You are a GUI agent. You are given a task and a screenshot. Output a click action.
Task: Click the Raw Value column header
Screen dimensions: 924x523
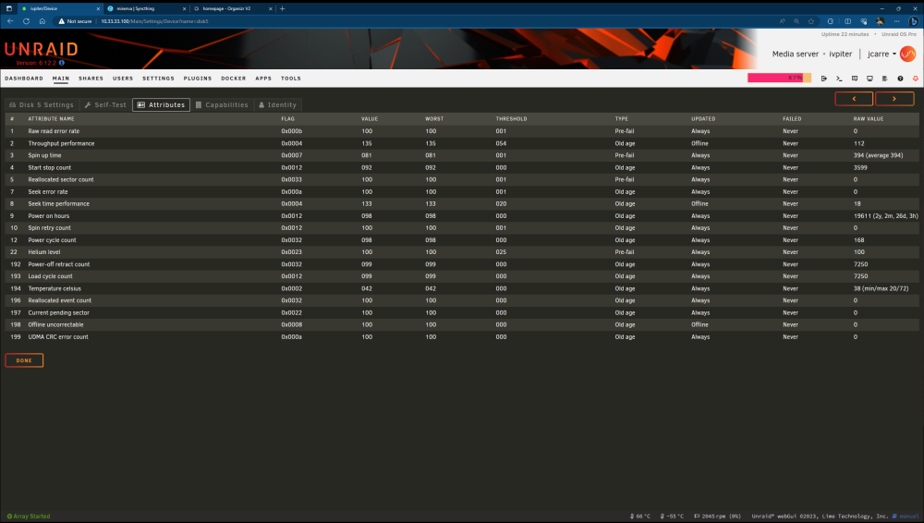(868, 118)
